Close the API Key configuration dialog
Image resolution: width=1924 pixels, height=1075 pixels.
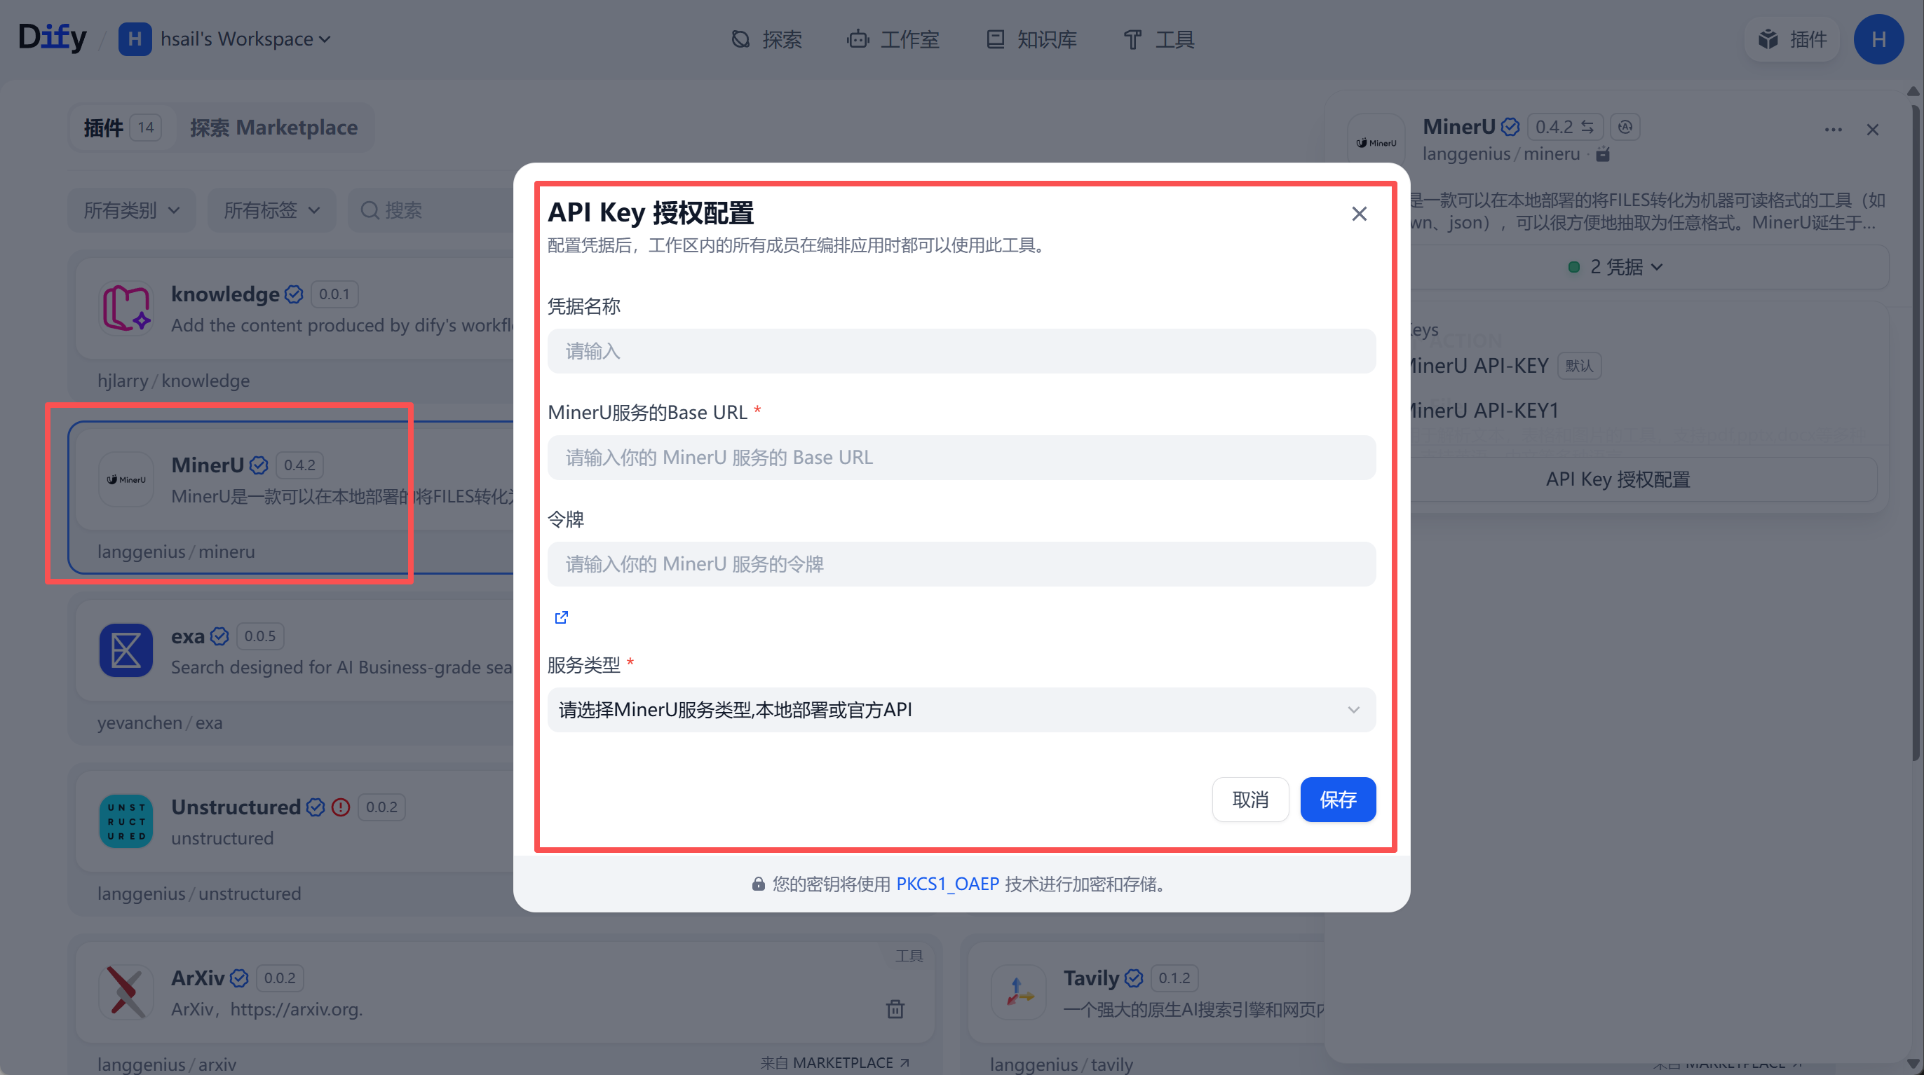[1359, 214]
